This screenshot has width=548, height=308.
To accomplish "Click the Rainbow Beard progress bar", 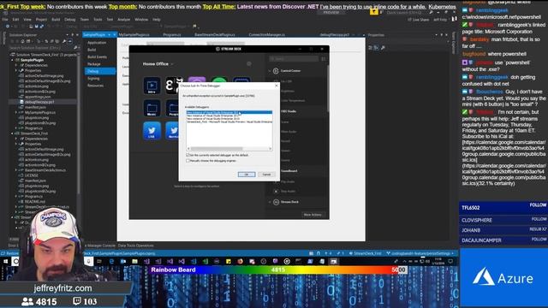I will (278, 269).
